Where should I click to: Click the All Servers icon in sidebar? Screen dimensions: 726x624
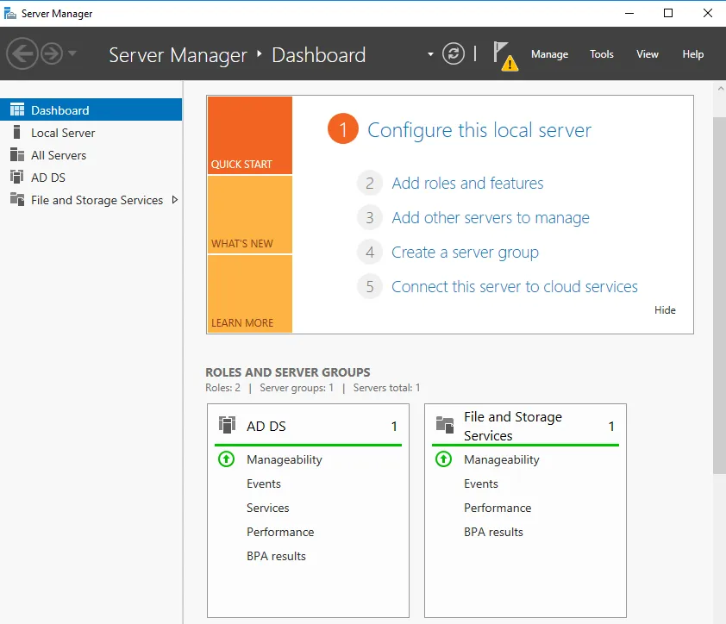tap(17, 154)
